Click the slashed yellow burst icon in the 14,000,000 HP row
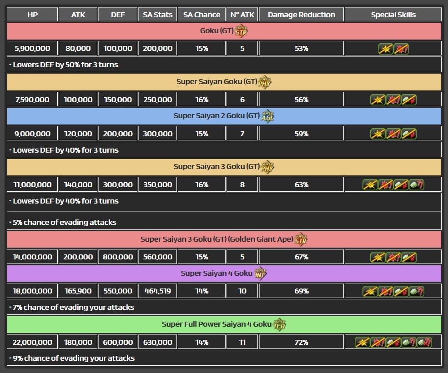Viewport: 448px width, 373px height. (378, 257)
